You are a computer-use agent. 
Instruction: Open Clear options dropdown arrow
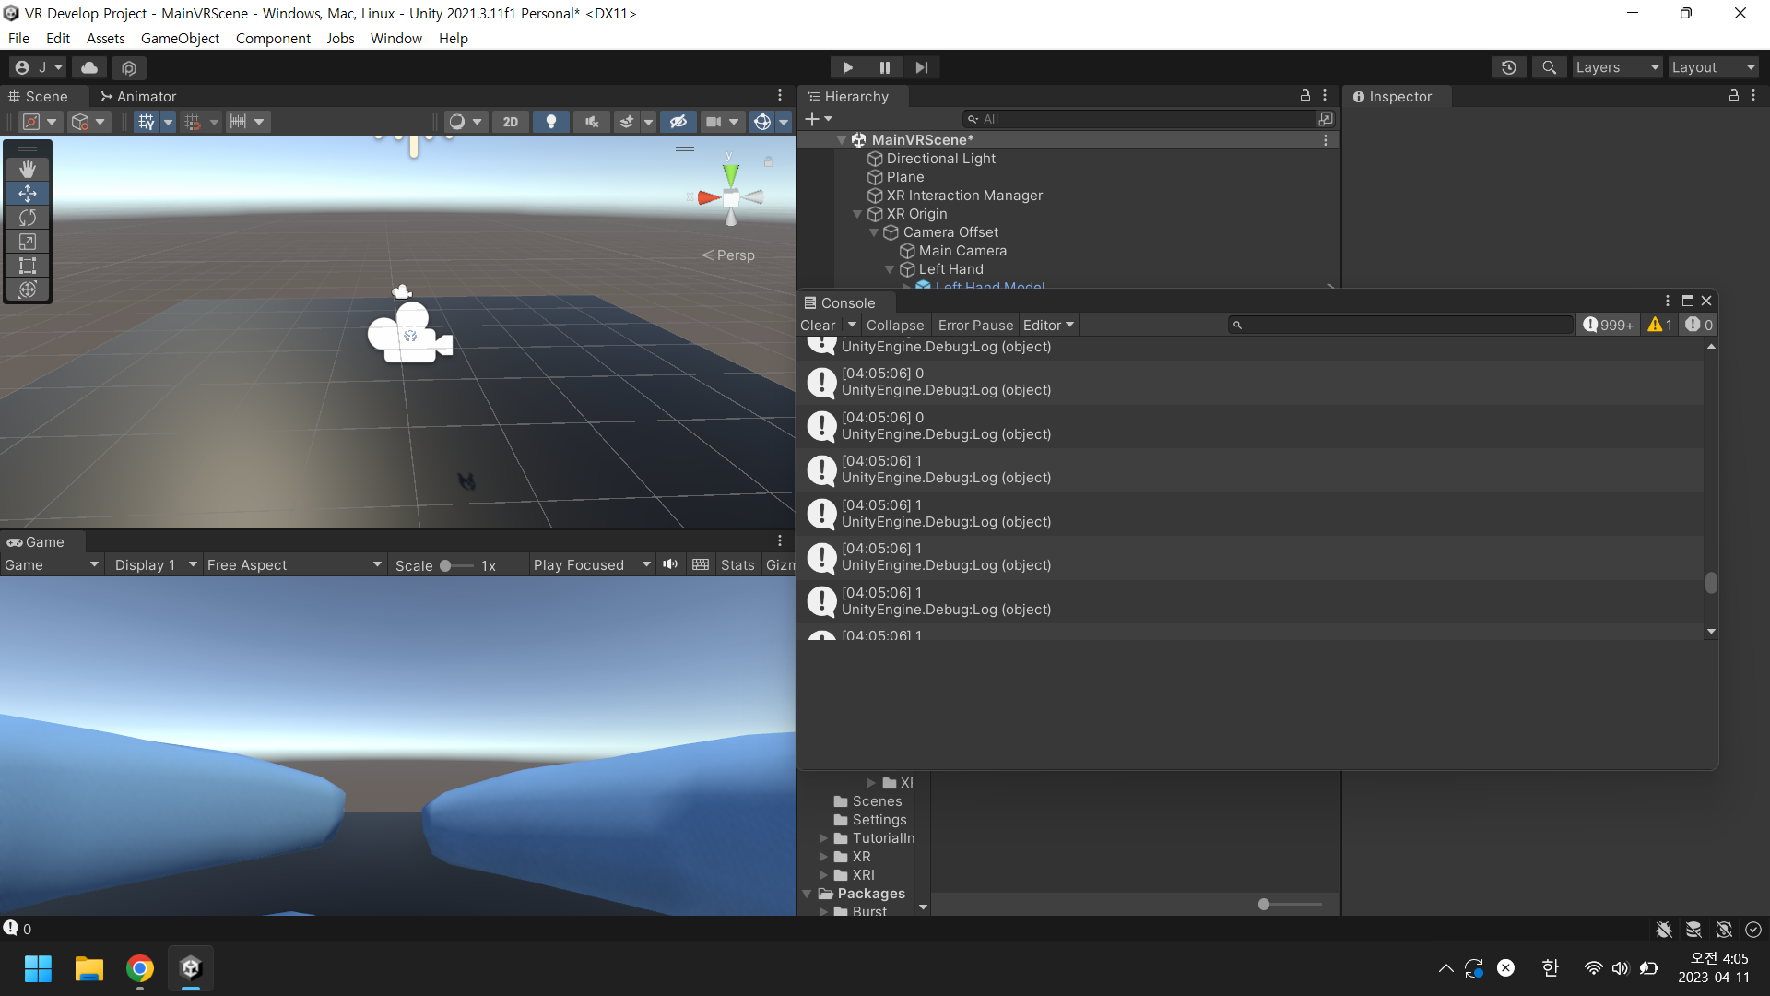(x=852, y=325)
